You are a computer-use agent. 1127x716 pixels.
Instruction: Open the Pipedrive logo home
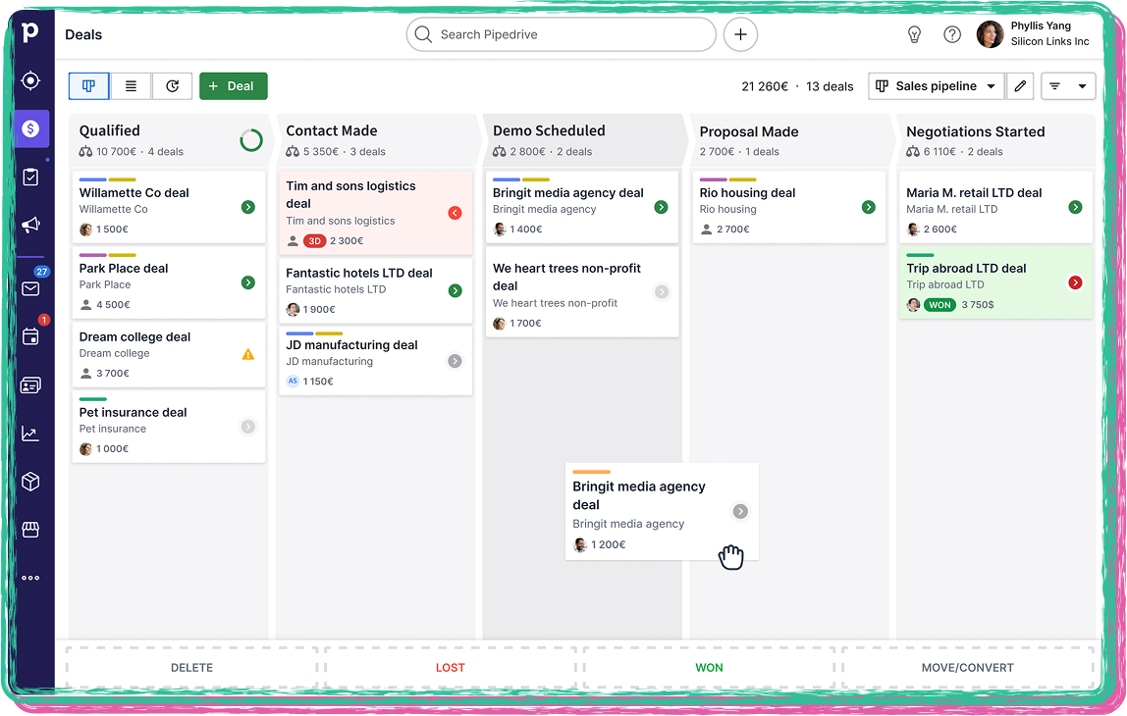point(29,32)
